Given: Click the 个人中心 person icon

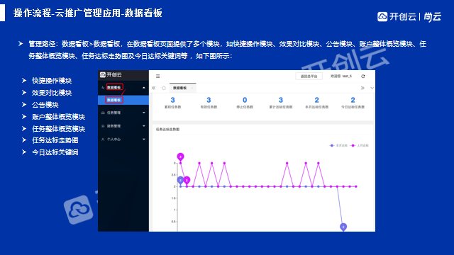Looking at the screenshot, I should [103, 140].
